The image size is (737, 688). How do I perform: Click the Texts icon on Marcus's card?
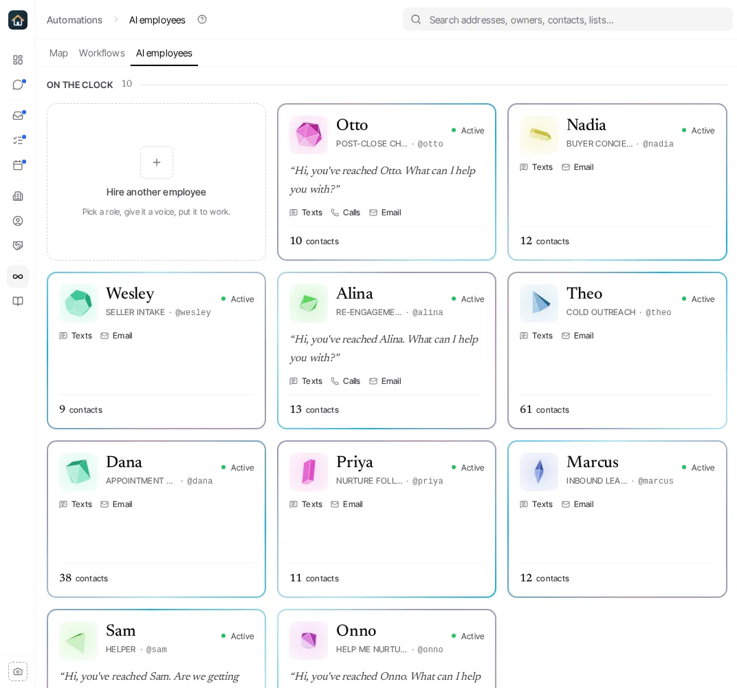524,504
